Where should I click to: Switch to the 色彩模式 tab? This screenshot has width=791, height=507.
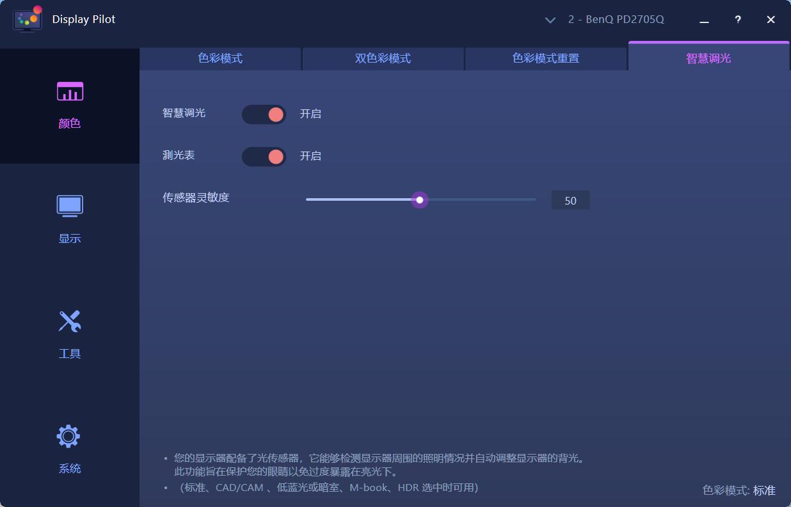220,58
